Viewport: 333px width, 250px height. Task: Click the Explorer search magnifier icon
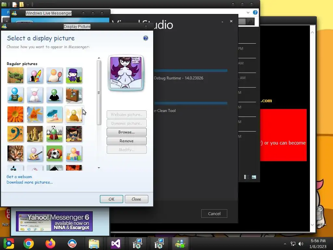point(251,21)
